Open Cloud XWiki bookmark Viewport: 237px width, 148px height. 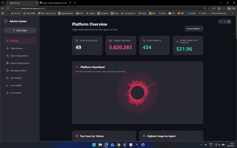coord(29,13)
